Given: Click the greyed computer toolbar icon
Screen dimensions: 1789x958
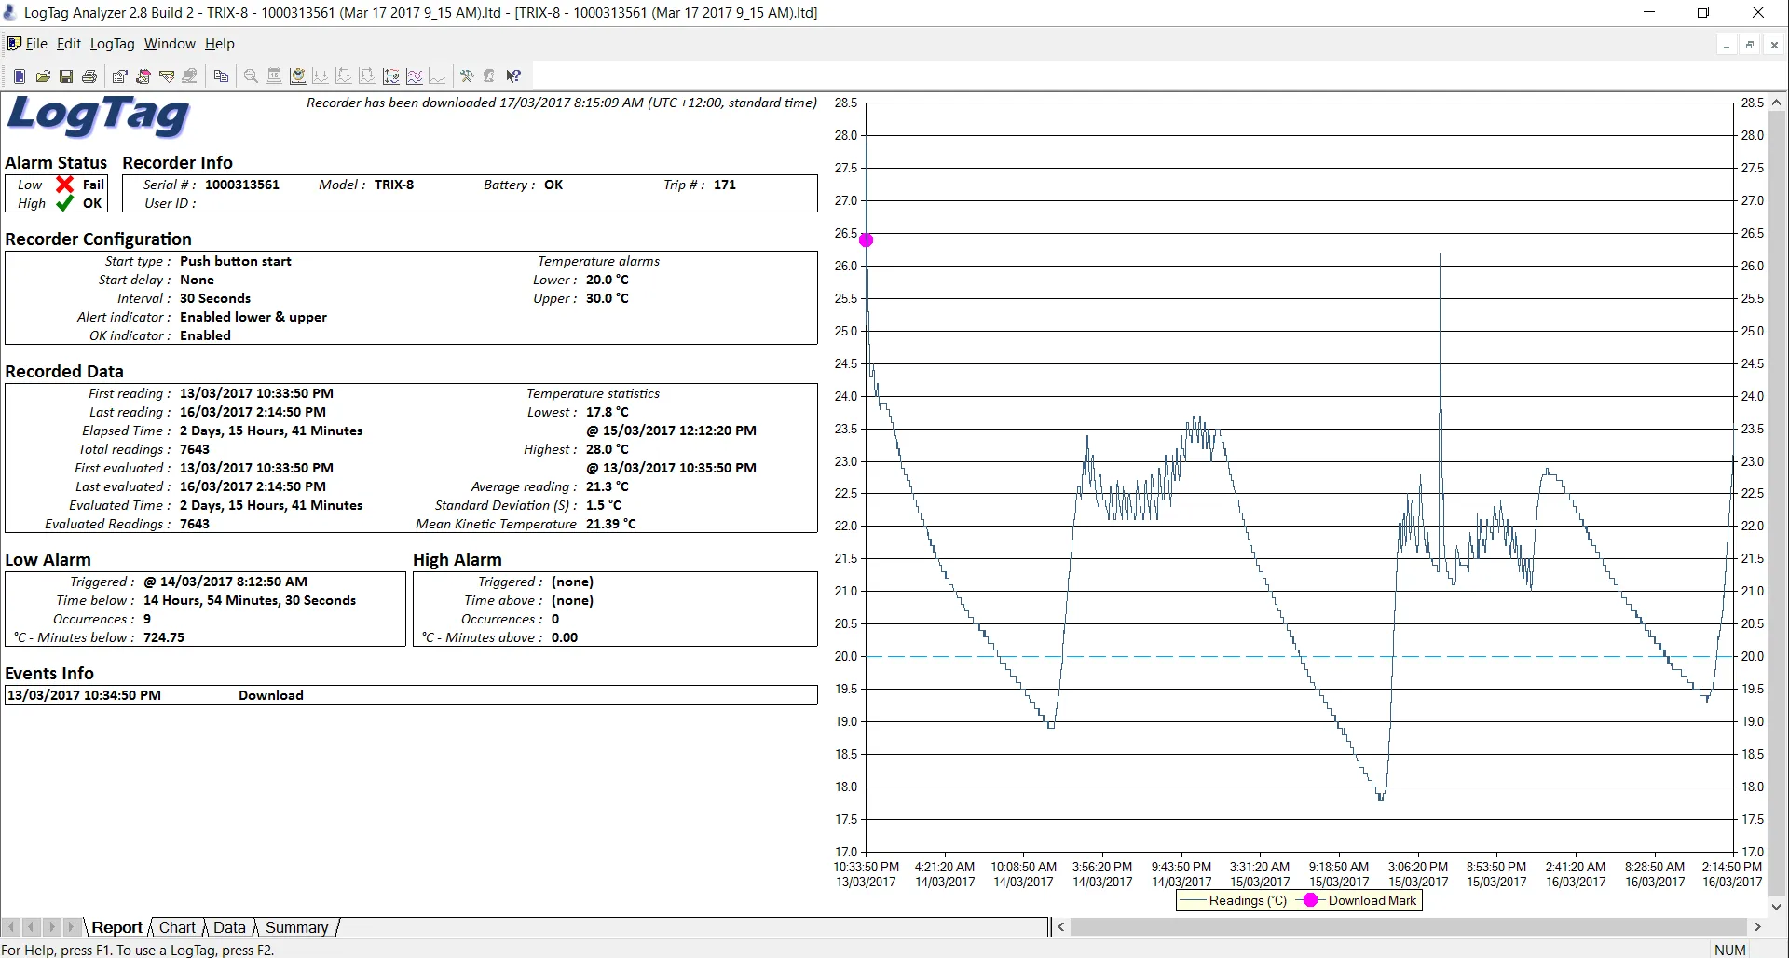Looking at the screenshot, I should 190,76.
